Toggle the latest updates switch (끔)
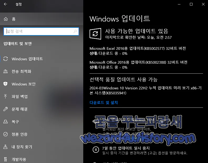Image resolution: width=208 pixels, height=163 pixels. tap(165, 122)
